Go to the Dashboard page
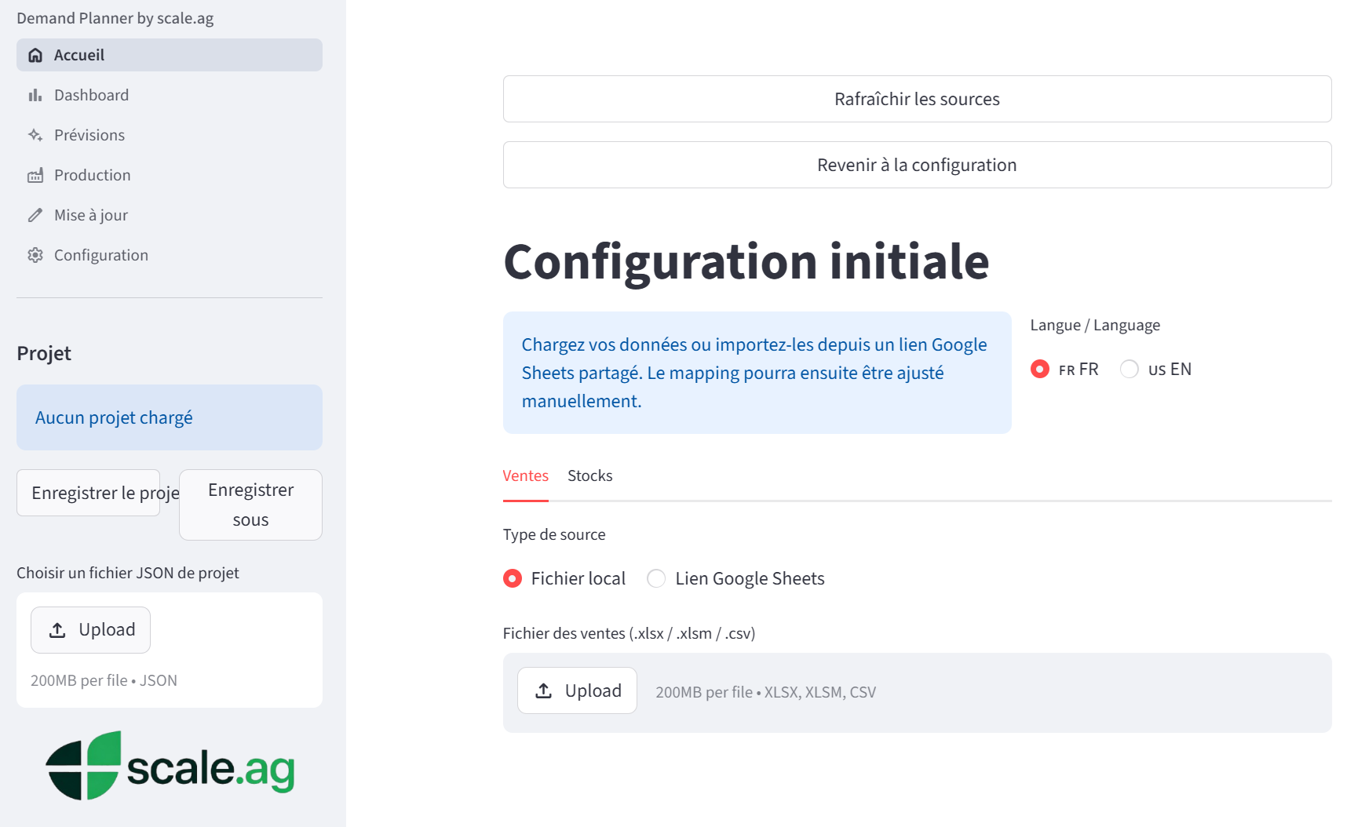Screen dimensions: 1372x827 click(x=170, y=95)
